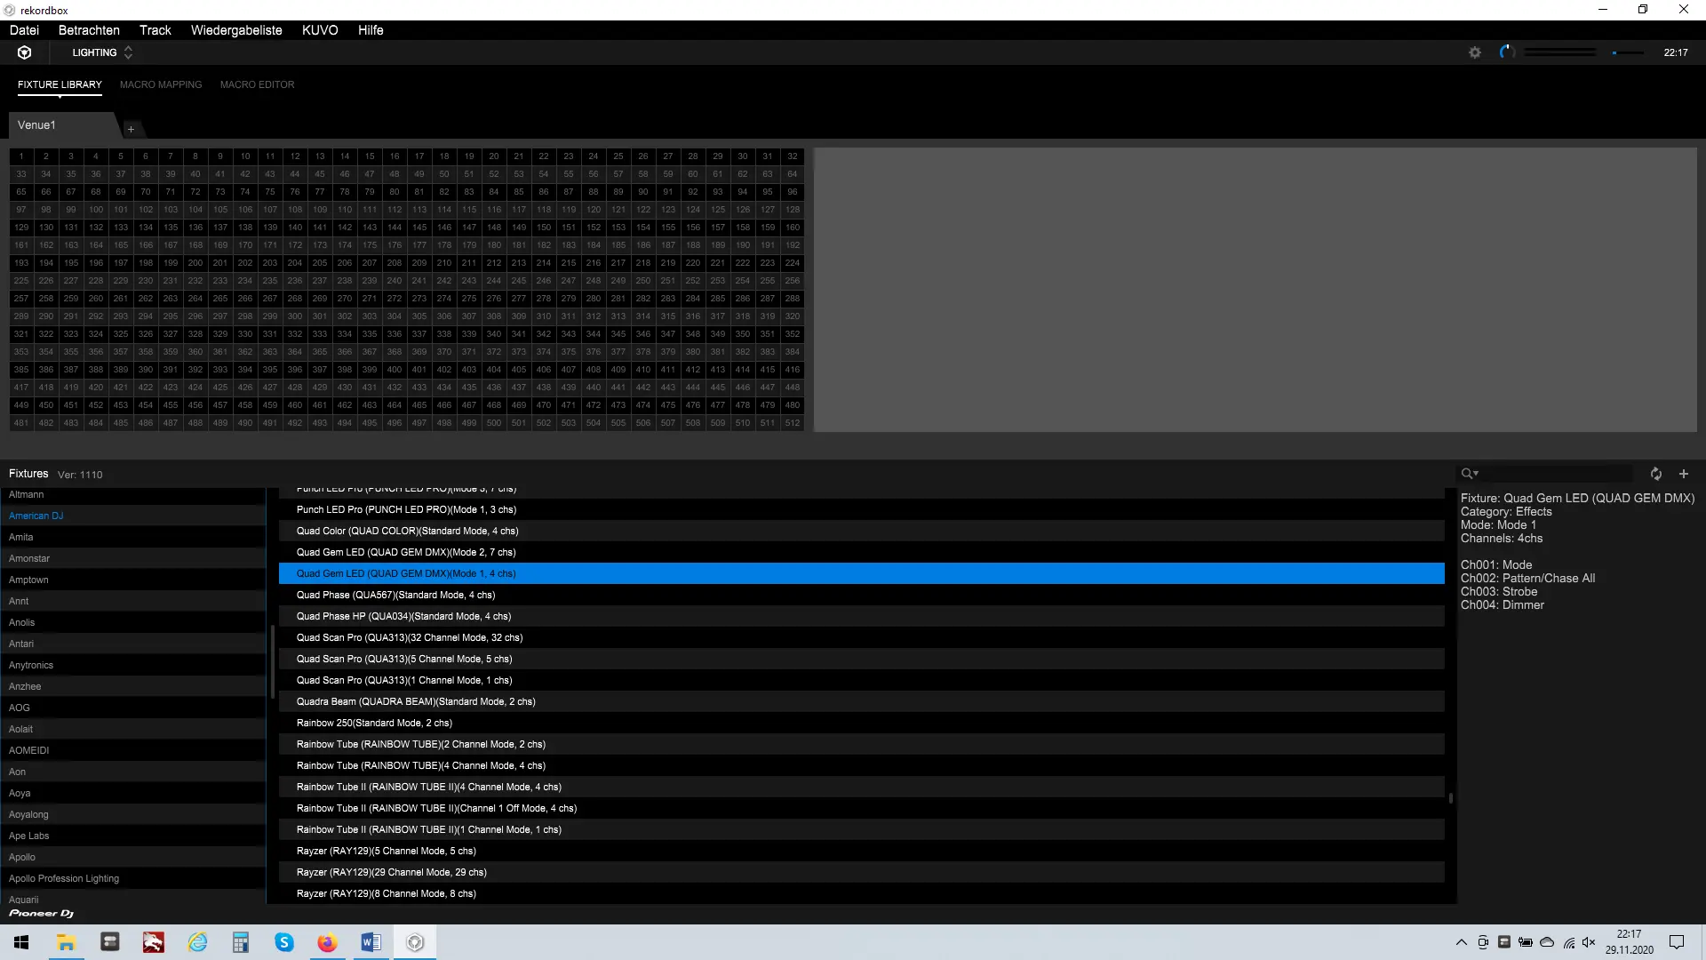The width and height of the screenshot is (1706, 960).
Task: Add a new venue tab
Action: [x=131, y=129]
